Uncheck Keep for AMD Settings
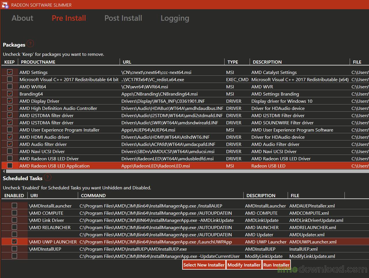The width and height of the screenshot is (369, 278). (x=10, y=72)
